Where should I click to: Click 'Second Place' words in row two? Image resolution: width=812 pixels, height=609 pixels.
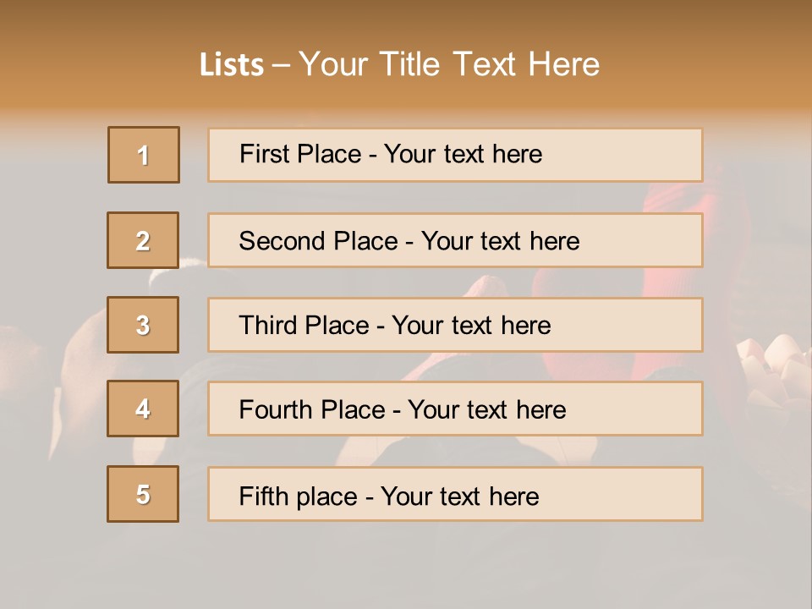pos(317,241)
